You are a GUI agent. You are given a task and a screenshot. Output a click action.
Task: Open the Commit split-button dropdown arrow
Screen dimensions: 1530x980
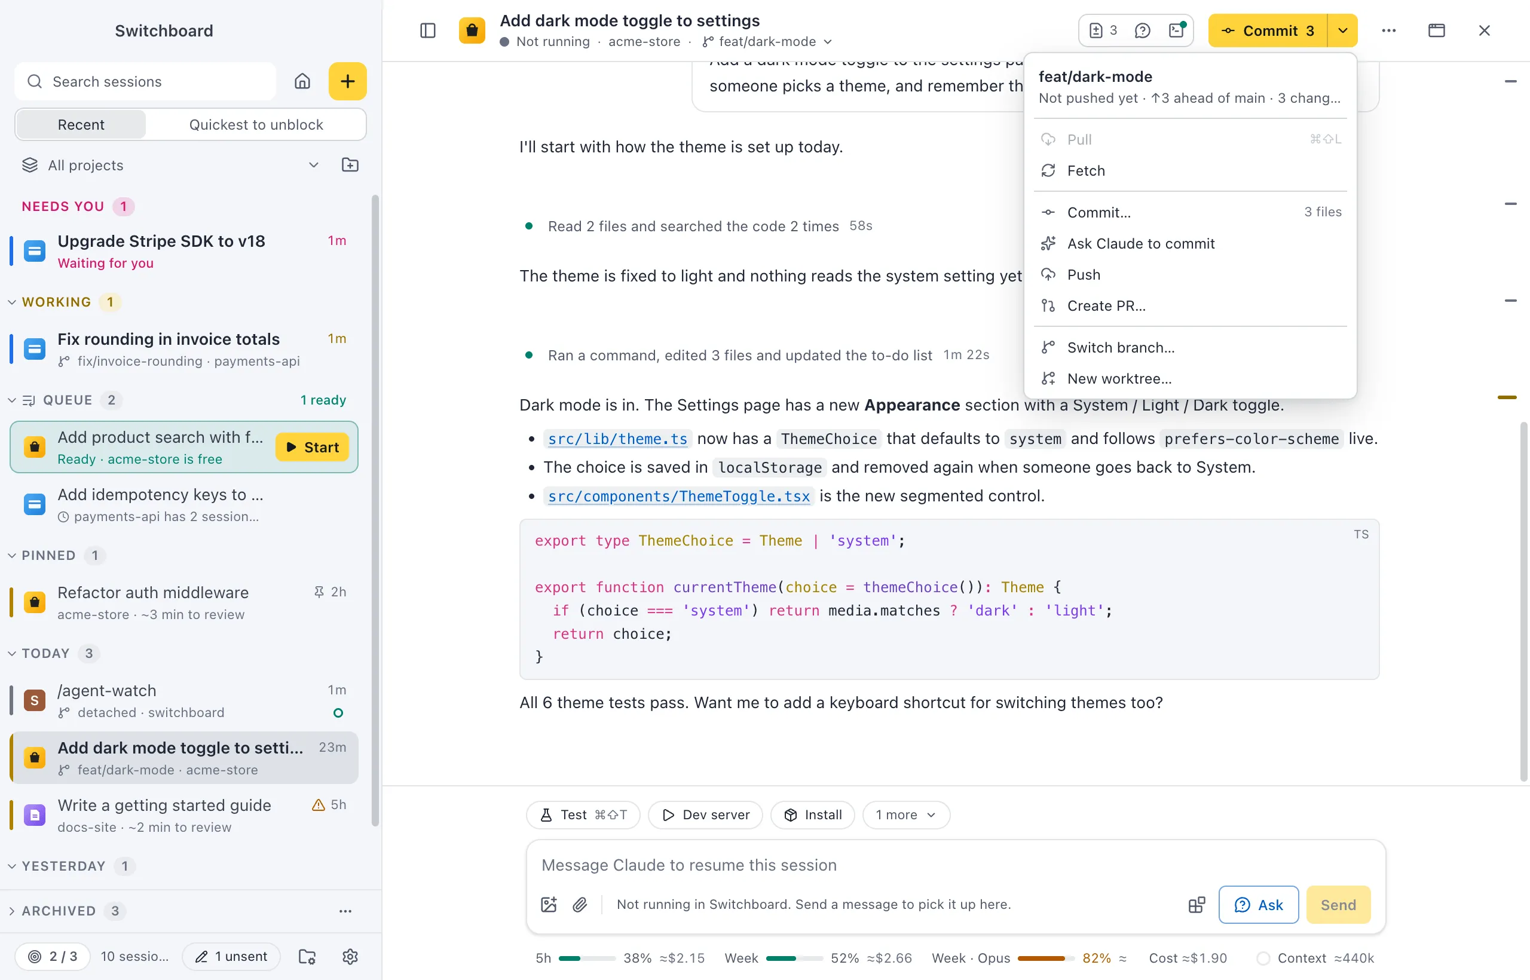tap(1343, 30)
